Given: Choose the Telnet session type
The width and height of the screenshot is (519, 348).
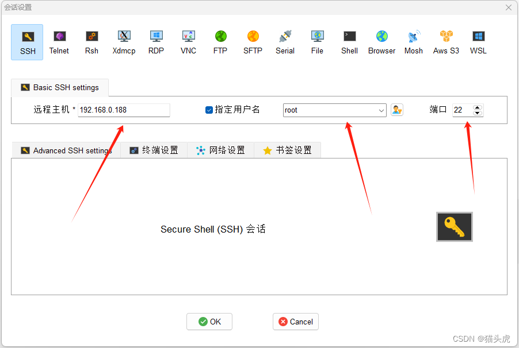Looking at the screenshot, I should tap(59, 42).
